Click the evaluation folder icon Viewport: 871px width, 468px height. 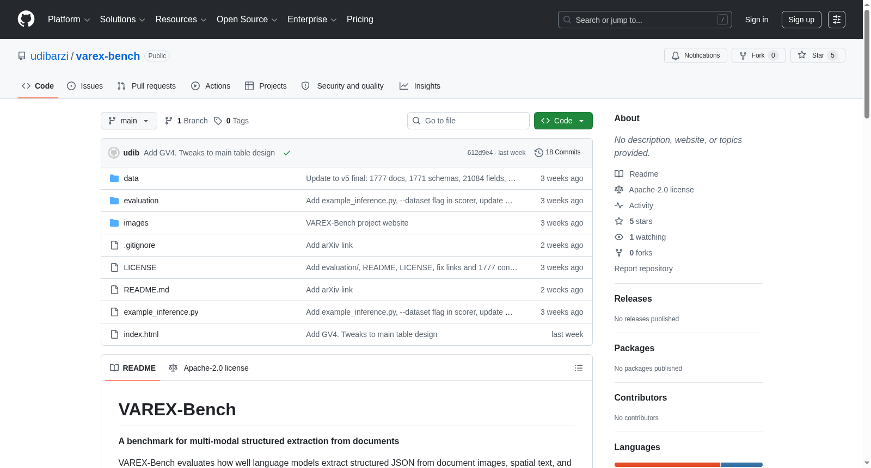tap(114, 201)
